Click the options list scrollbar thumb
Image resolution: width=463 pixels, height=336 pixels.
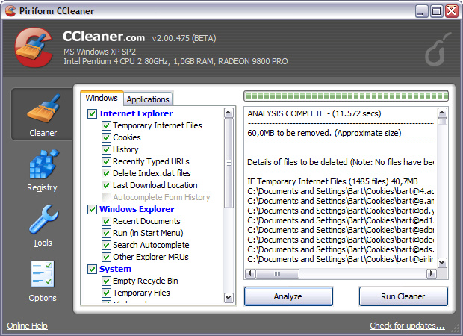[229, 163]
